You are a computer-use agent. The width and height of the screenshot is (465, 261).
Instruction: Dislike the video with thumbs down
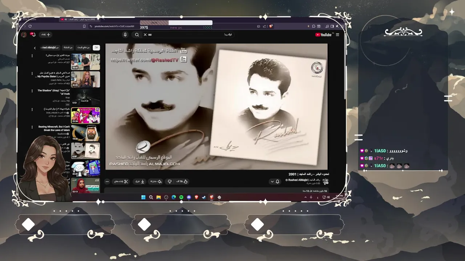(x=169, y=181)
